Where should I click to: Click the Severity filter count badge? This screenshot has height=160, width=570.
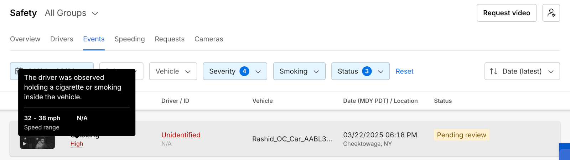click(244, 71)
